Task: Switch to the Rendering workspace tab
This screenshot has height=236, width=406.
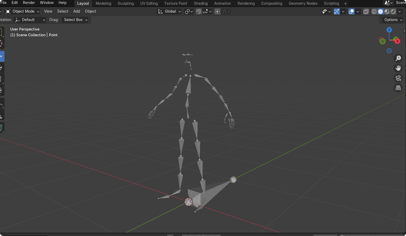Action: point(246,4)
